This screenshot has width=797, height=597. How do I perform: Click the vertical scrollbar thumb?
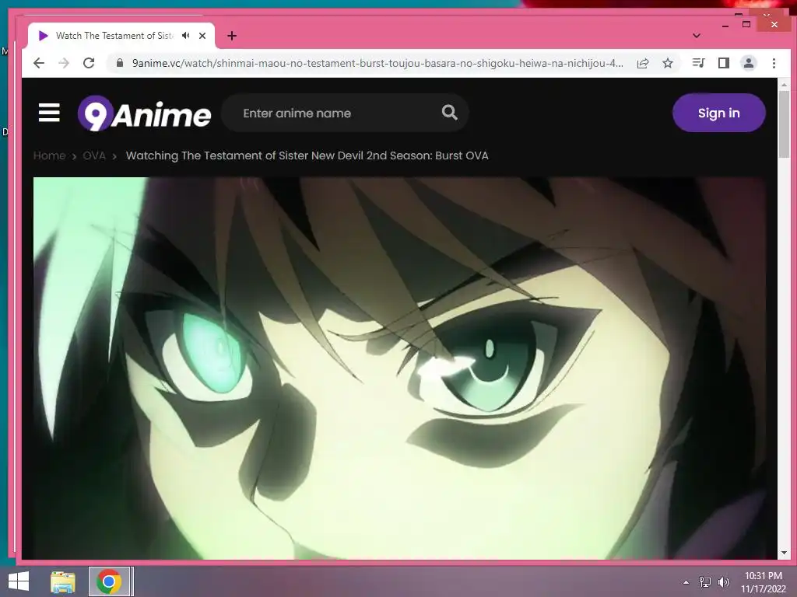784,124
